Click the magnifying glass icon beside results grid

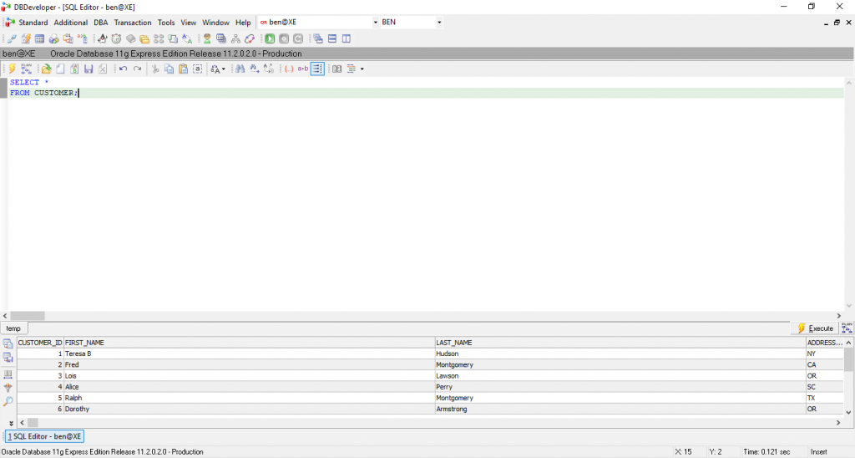(8, 402)
